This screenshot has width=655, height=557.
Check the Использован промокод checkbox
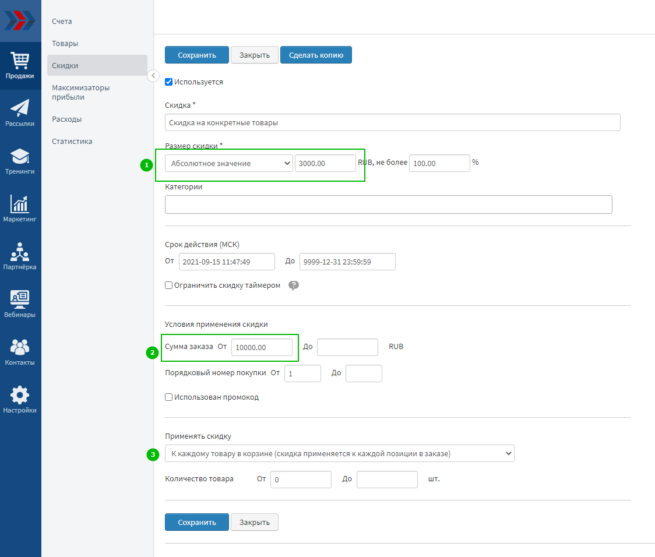169,397
